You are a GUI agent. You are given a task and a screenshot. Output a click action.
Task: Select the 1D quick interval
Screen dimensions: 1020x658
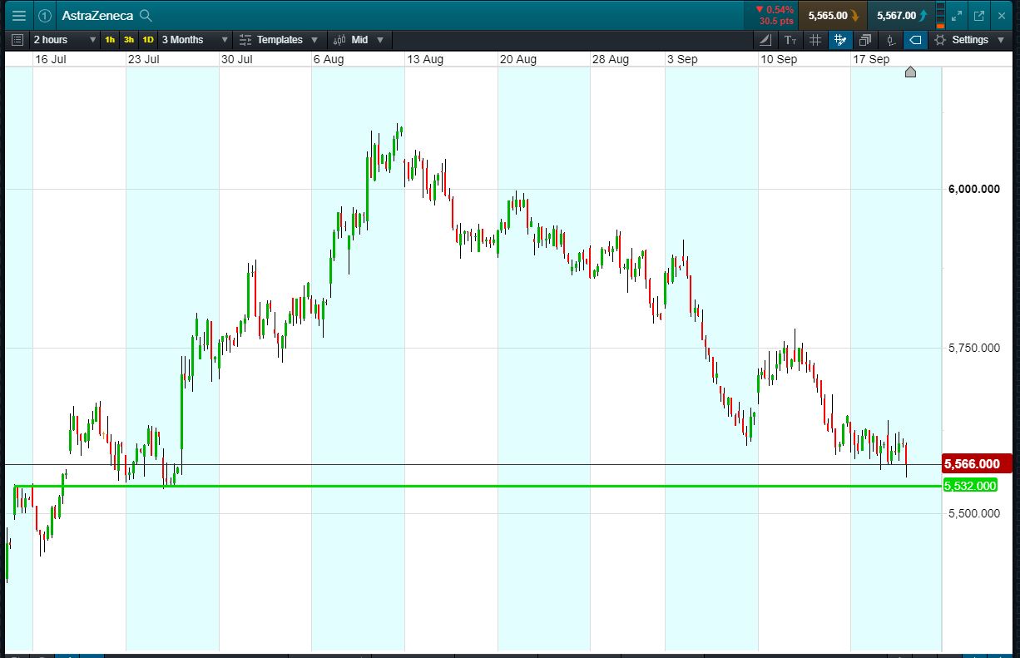click(x=148, y=40)
